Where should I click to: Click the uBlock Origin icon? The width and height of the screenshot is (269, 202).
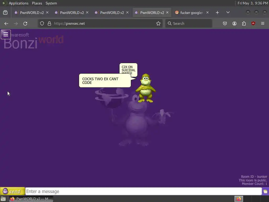pyautogui.click(x=253, y=23)
